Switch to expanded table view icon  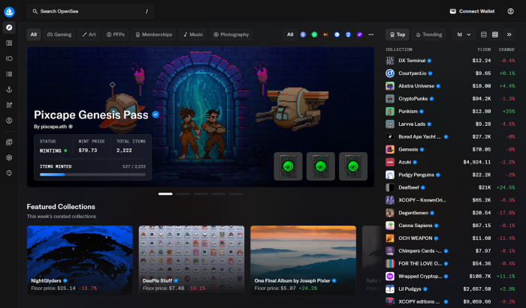pyautogui.click(x=494, y=34)
